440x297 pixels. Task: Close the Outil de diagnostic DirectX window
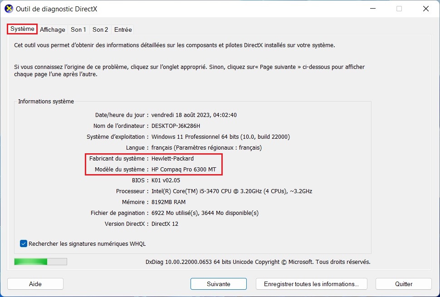click(425, 9)
